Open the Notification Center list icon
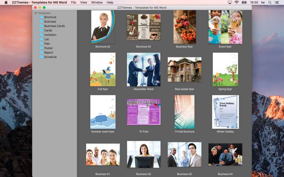This screenshot has height=177, width=284. (277, 2)
